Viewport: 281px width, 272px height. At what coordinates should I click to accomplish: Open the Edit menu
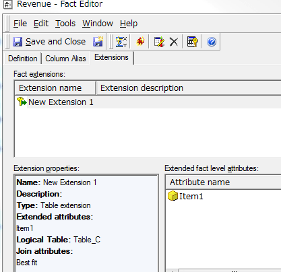tap(41, 24)
